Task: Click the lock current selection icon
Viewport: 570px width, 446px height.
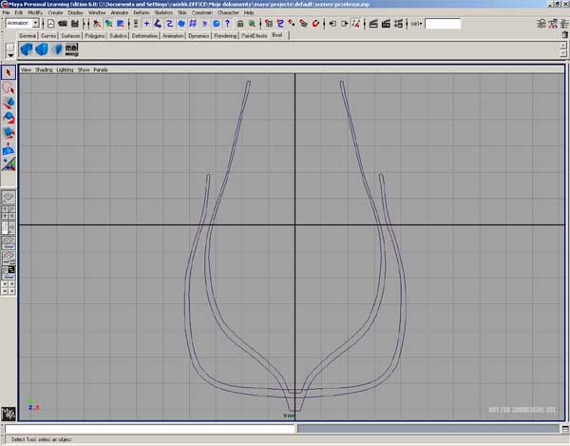Action: pos(240,24)
